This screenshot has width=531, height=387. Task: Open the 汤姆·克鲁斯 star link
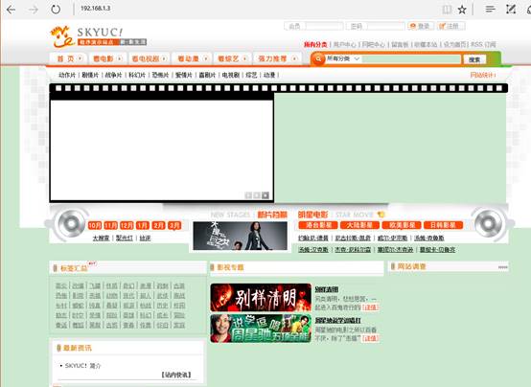point(429,238)
